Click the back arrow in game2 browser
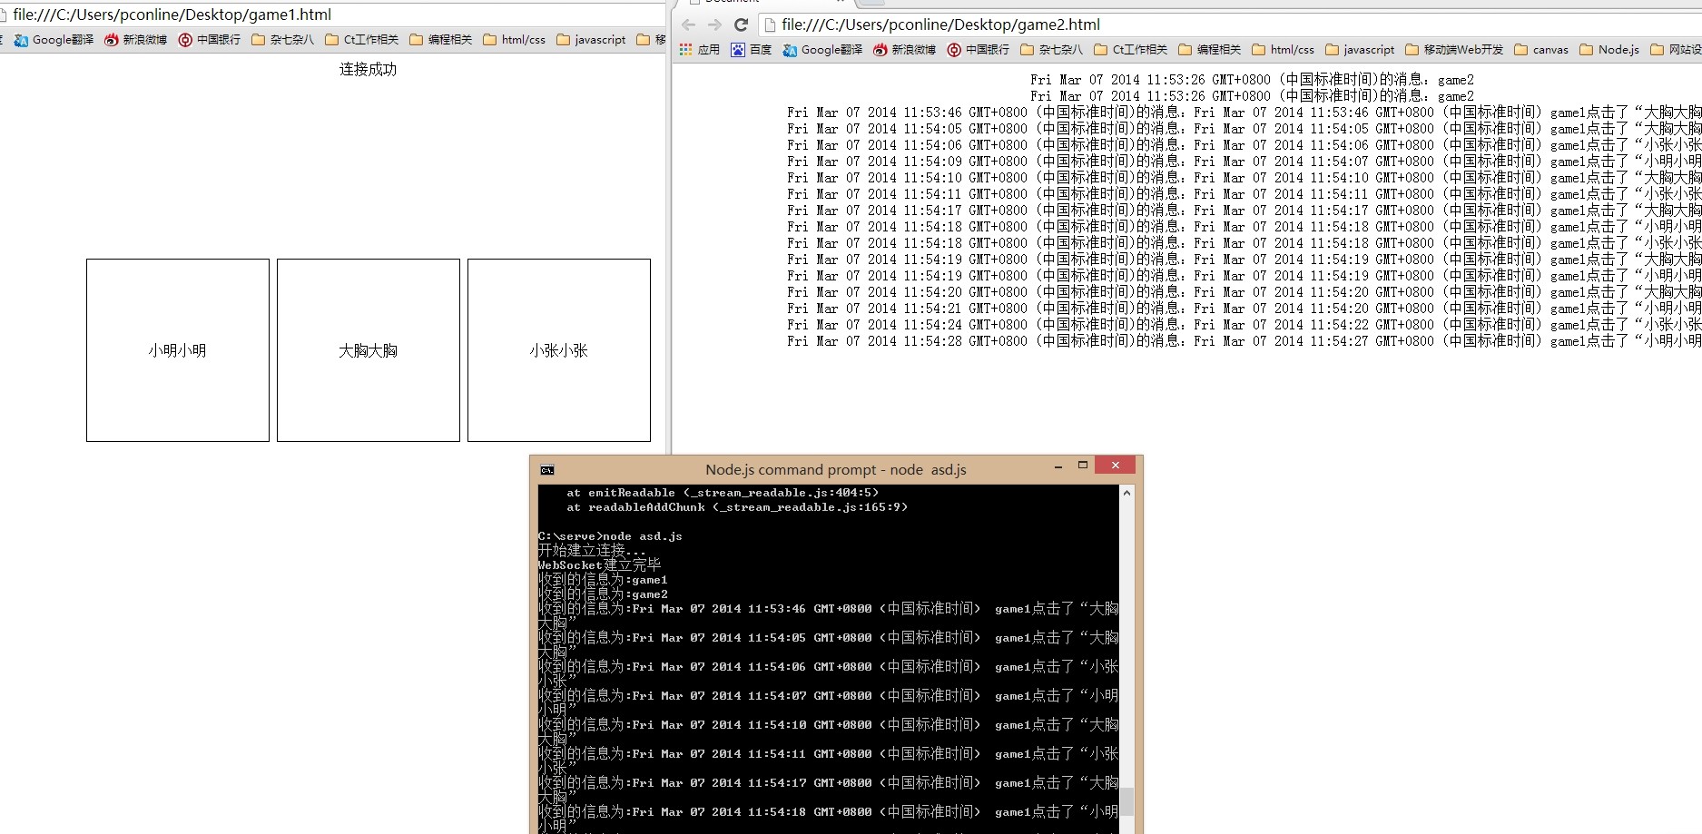The image size is (1702, 834). pos(688,25)
